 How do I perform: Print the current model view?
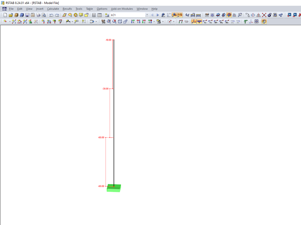point(38,15)
